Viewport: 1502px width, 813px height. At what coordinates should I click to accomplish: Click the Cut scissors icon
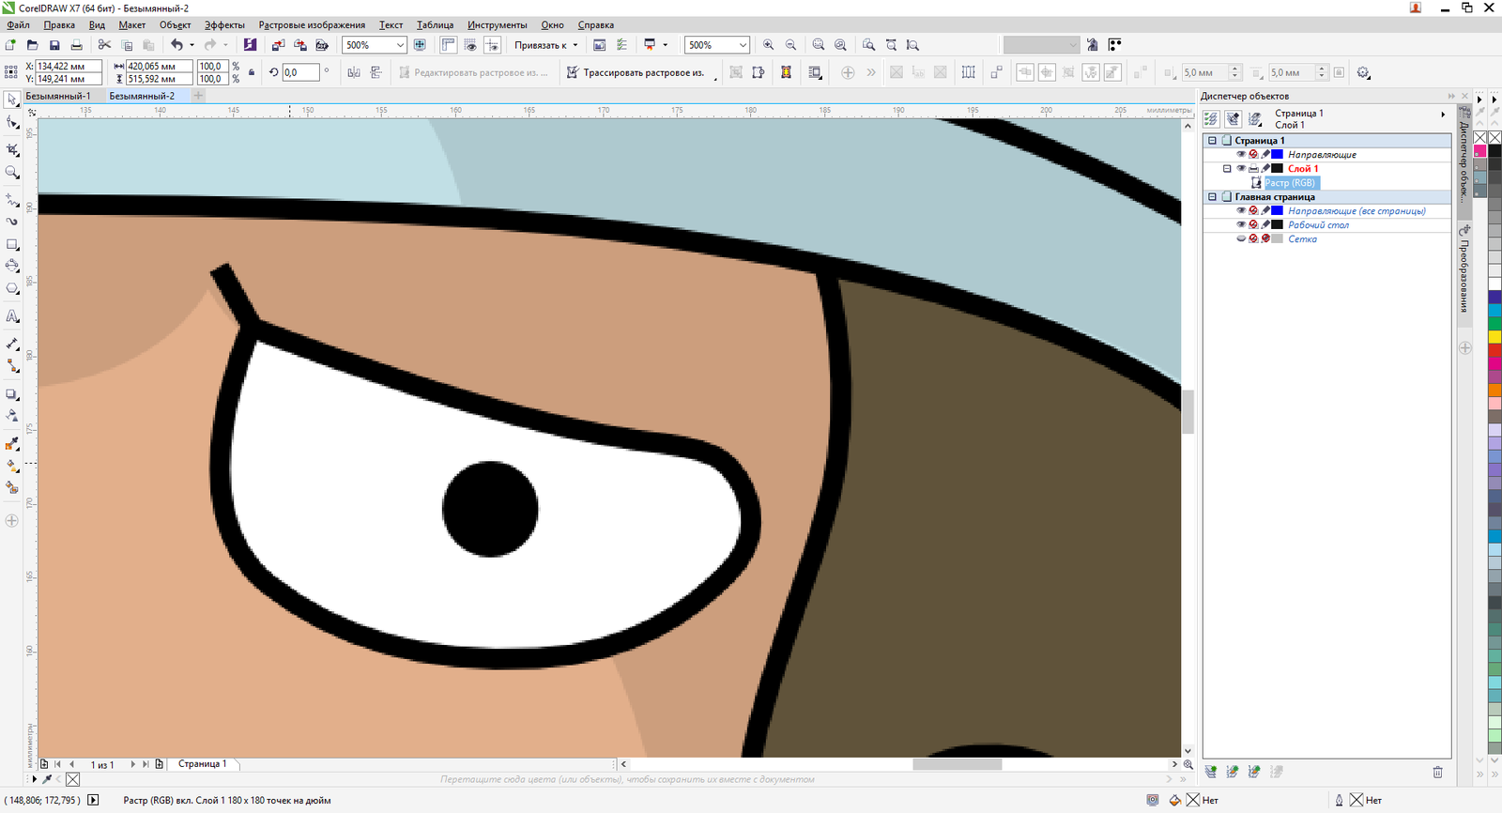104,45
